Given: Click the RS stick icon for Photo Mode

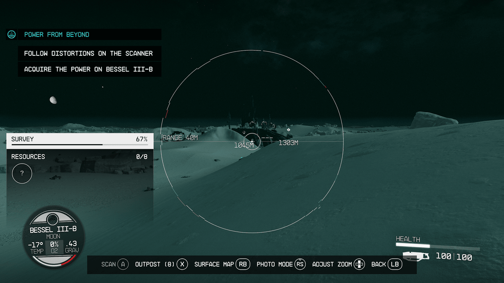Looking at the screenshot, I should click(299, 264).
